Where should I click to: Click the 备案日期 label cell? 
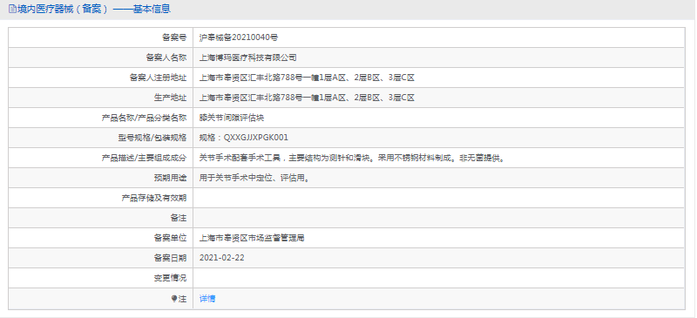click(101, 258)
